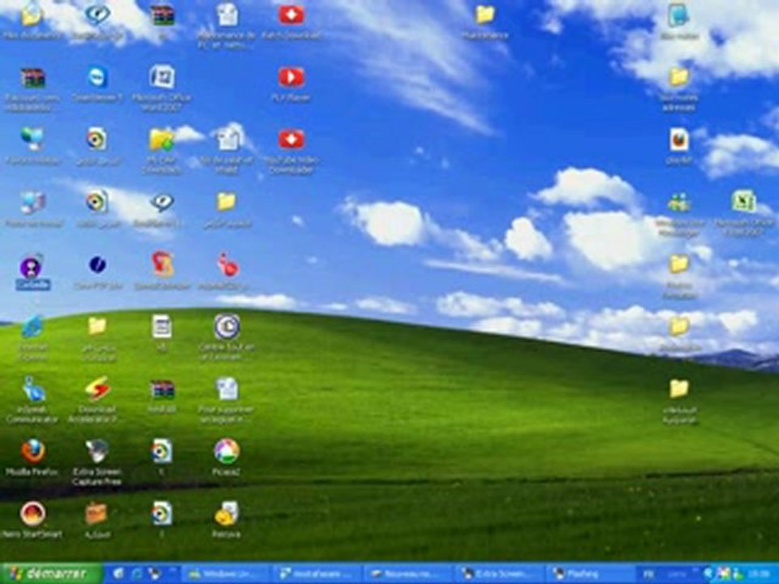Launch the Picasa2 shortcut

(226, 457)
